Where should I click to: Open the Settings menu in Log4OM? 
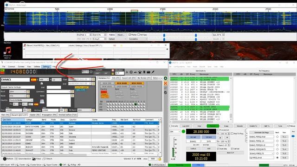point(46,67)
